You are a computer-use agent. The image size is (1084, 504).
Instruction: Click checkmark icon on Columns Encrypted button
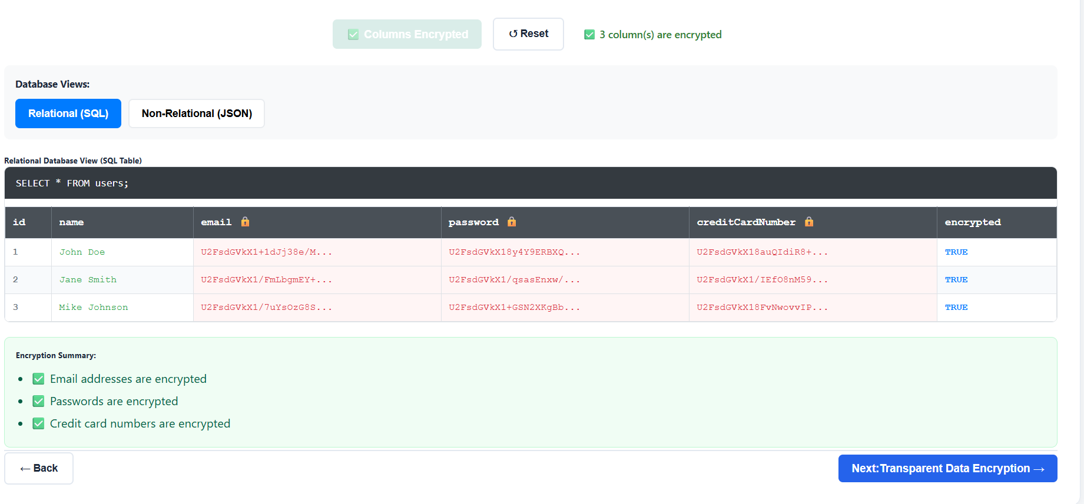pos(353,35)
